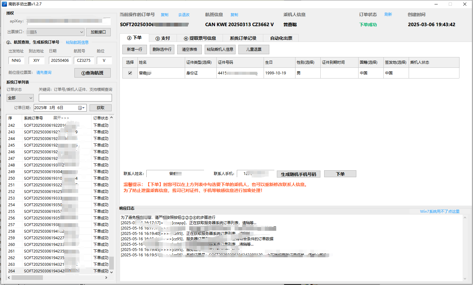The image size is (473, 285).
Task: Open the 订单状态 filter dropdown
Action: tap(20, 98)
